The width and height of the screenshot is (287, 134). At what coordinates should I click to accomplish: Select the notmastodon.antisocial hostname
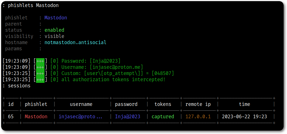coord(75,42)
